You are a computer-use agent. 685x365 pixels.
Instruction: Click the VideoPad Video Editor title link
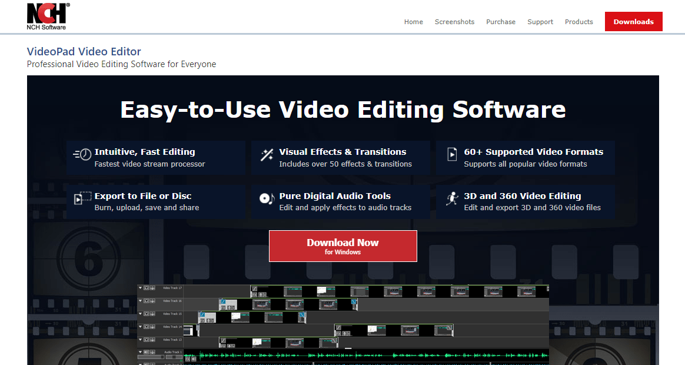pos(84,52)
